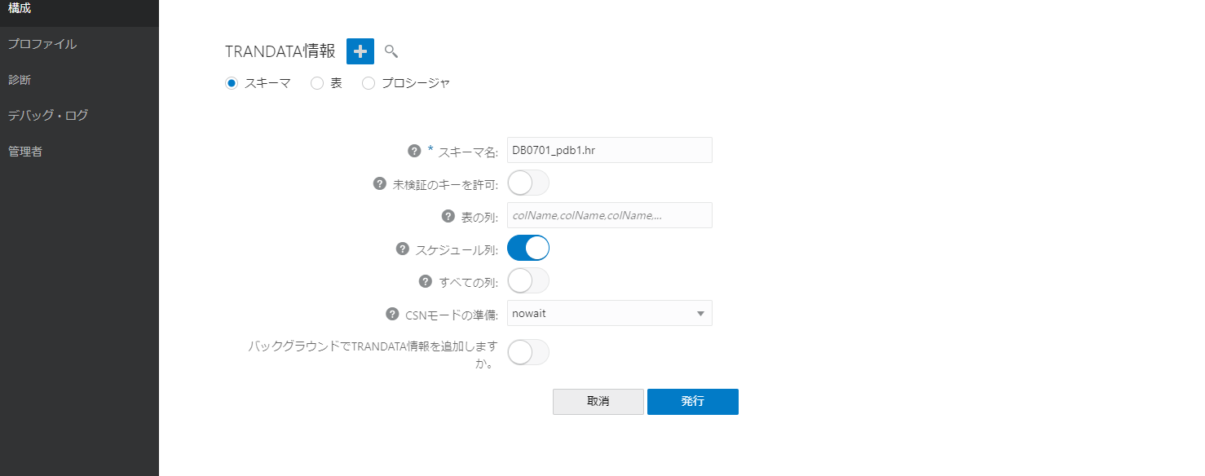This screenshot has height=476, width=1205.
Task: Open プロファイル in the sidebar
Action: pos(42,44)
